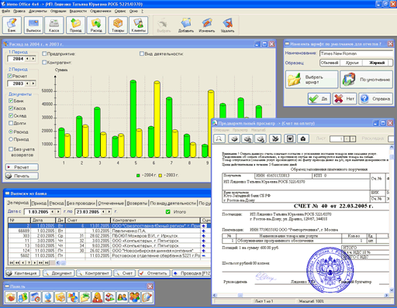The width and height of the screenshot is (397, 308).
Task: Click the first icon in the Панель window
Action: [11, 297]
